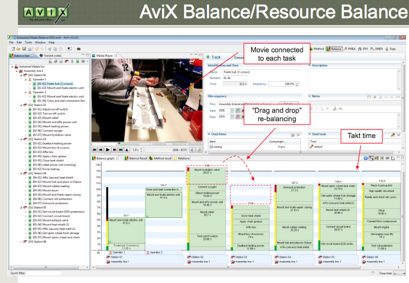Switch to the Ergo perspective
Viewport: 409px width, 283px height.
(390, 49)
